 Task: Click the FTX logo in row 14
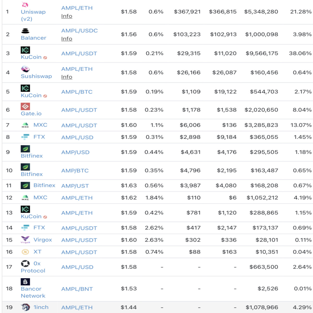(x=25, y=228)
